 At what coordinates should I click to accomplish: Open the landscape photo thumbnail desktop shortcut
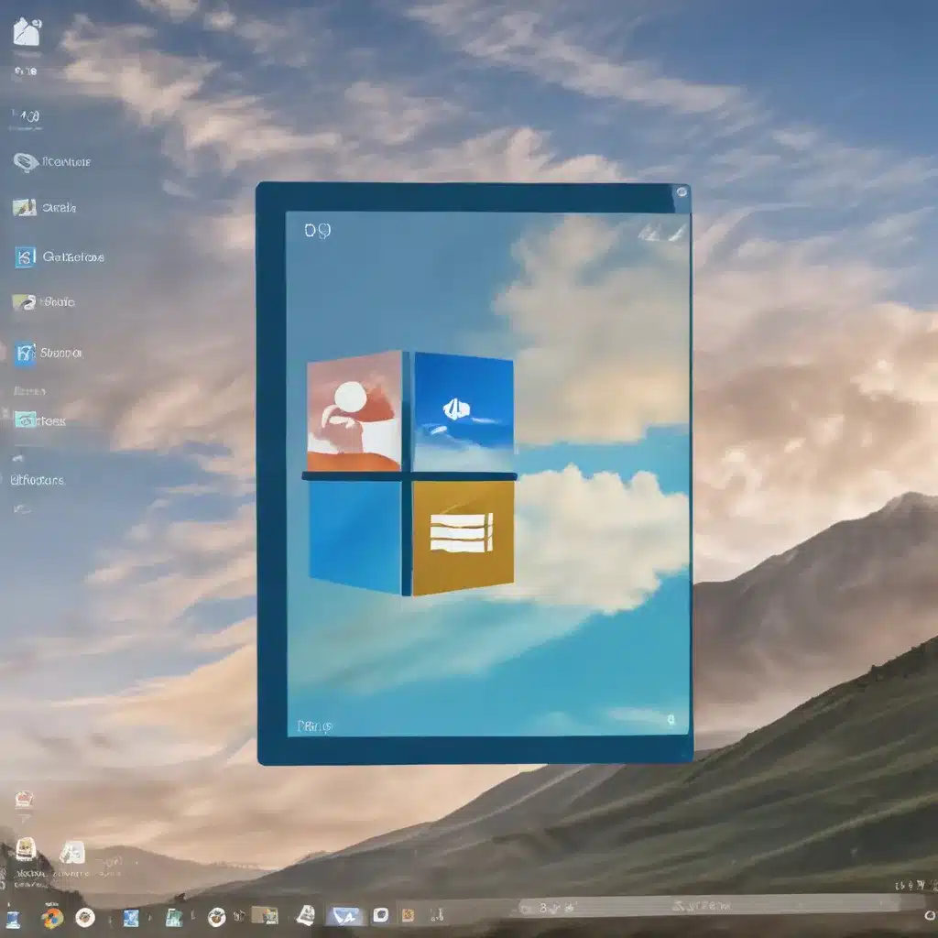25,208
